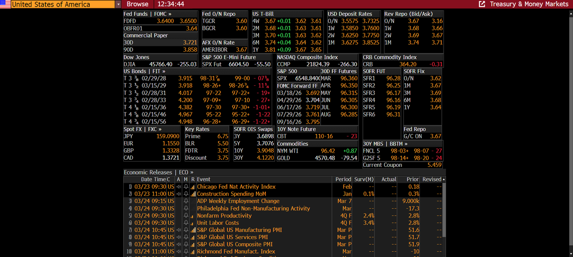Image resolution: width=573 pixels, height=257 pixels.
Task: Select the Chicago Fed Nat Activity Index event
Action: coord(236,187)
